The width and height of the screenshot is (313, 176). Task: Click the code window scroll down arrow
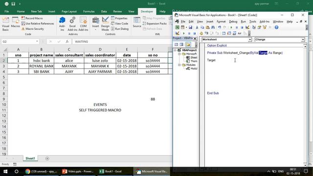pyautogui.click(x=305, y=165)
